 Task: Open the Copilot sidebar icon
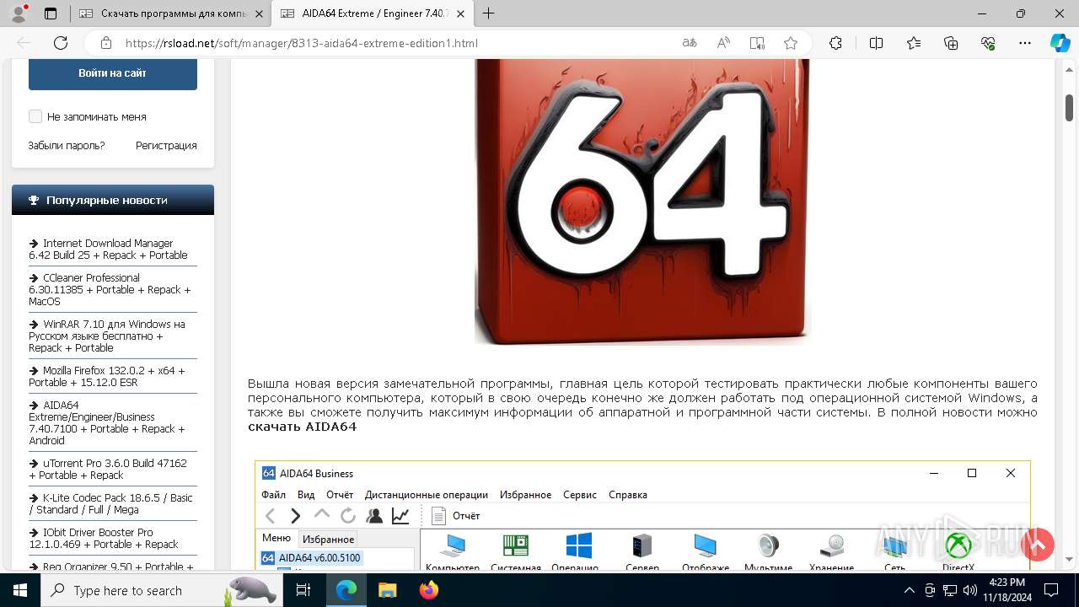coord(1060,43)
